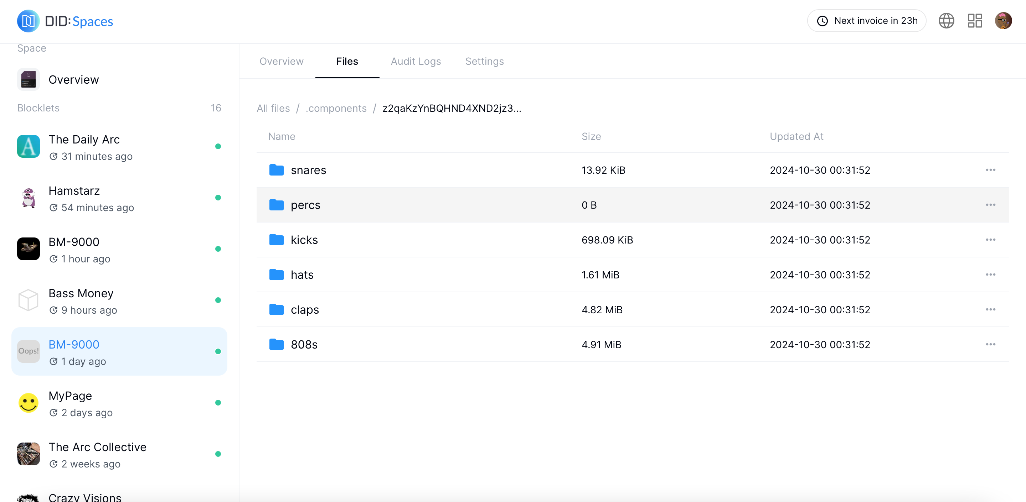Screen dimensions: 1026x502
Task: Click the user avatar in header
Action: (1003, 21)
